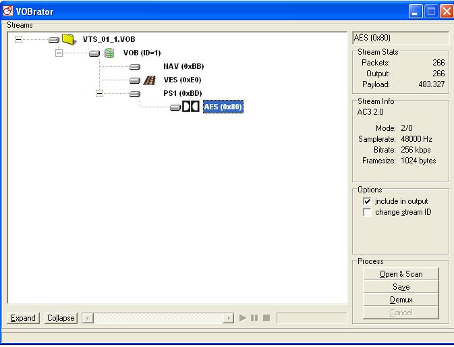Uncheck the include in output checkbox
Image resolution: width=454 pixels, height=347 pixels.
[x=367, y=201]
